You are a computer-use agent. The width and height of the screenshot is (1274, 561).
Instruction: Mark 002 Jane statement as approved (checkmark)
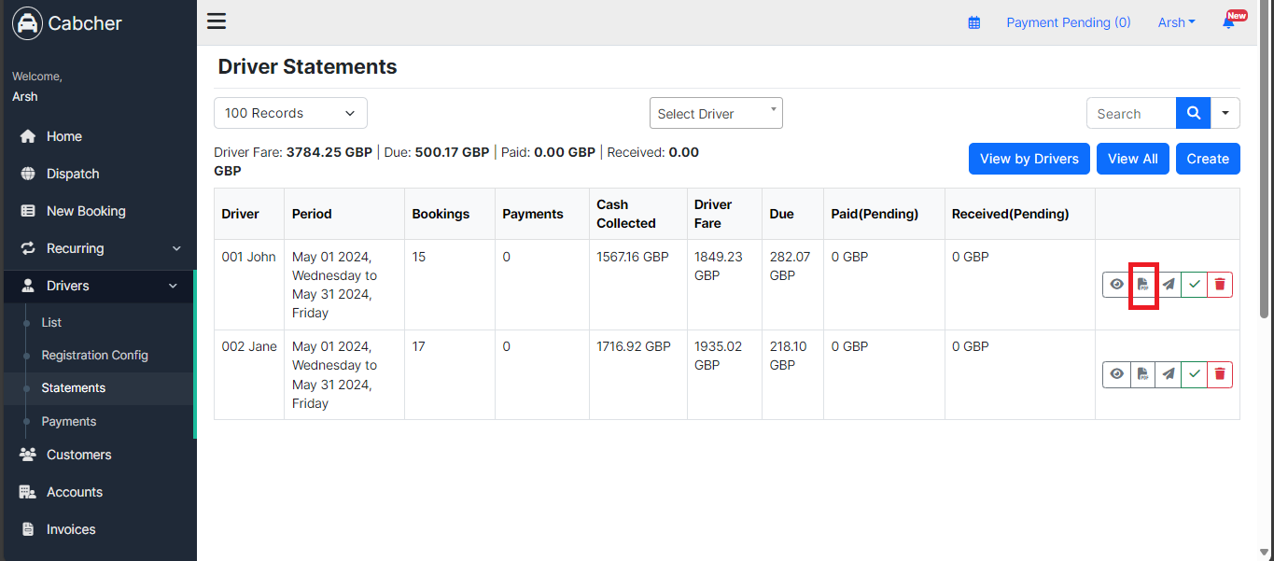[x=1194, y=374]
